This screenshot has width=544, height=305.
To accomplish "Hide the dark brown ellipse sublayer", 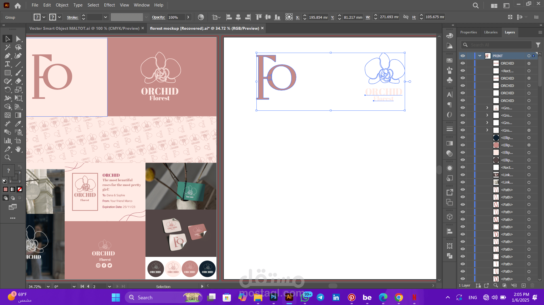I will 463,160.
